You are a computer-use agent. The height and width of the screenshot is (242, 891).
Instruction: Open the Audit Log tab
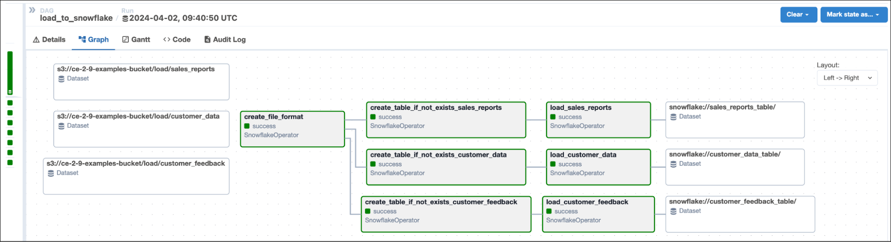(225, 40)
